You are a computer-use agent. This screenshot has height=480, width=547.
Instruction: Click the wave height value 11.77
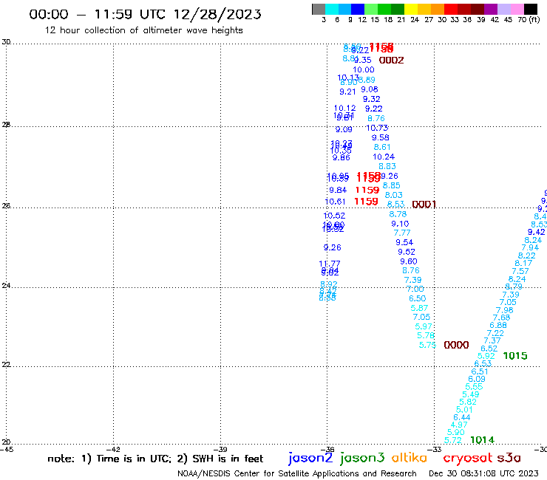(330, 264)
